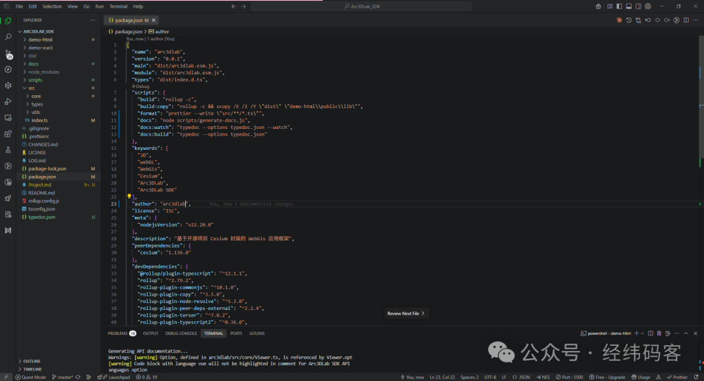Expand the Timeline section

tap(59, 369)
